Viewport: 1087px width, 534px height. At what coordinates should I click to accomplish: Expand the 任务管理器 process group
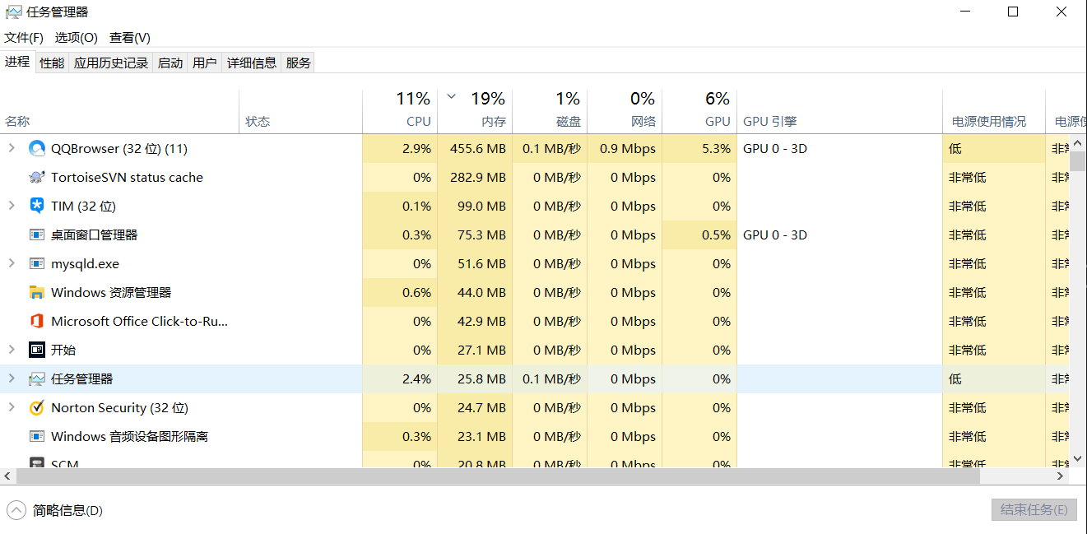coord(12,378)
